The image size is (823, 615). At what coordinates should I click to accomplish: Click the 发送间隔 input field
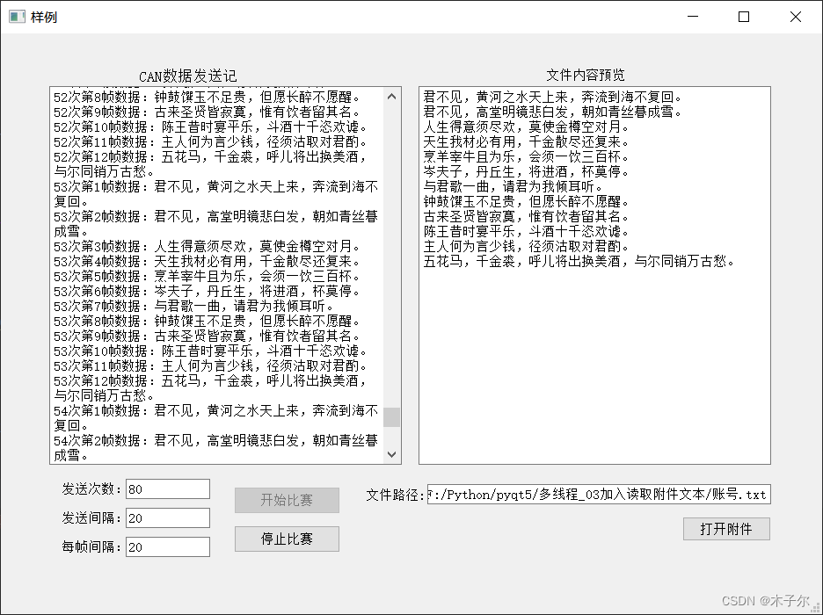(167, 517)
